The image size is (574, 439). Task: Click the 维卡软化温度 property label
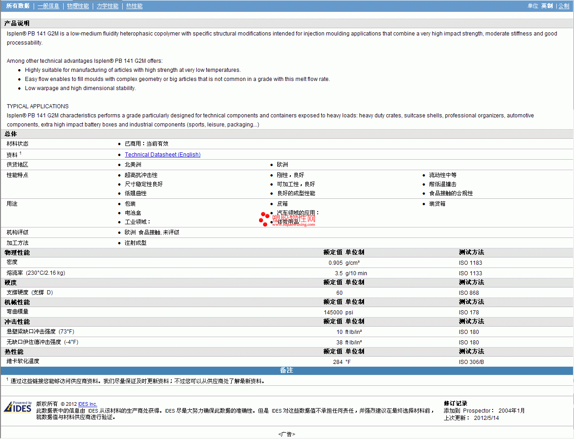23,361
